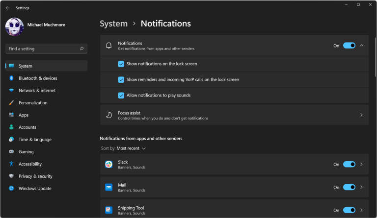377x218 pixels.
Task: Click the back arrow in Settings title bar
Action: [8, 8]
